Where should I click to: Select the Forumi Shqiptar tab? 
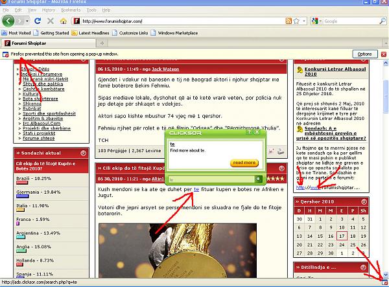click(x=49, y=43)
